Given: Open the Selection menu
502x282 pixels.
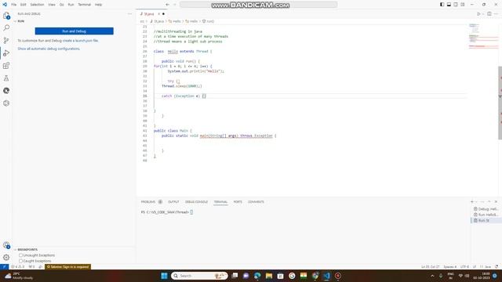Looking at the screenshot, I should click(x=37, y=5).
